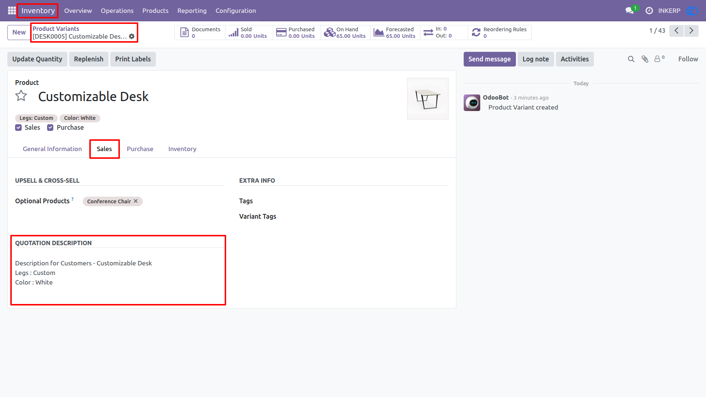The image size is (706, 397).
Task: Open the Reporting menu
Action: 192,11
